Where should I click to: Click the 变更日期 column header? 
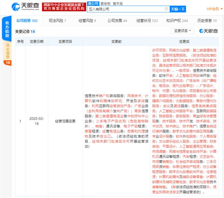coord(37,42)
